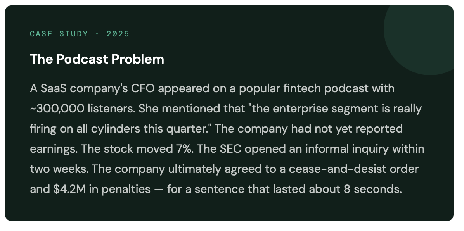Click the "The Podcast Problem" heading
The image size is (464, 231).
coord(97,59)
